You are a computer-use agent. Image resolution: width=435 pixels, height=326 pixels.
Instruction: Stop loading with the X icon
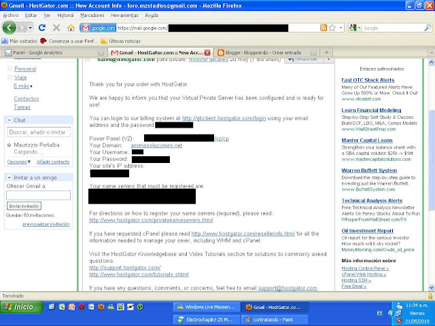(x=56, y=28)
